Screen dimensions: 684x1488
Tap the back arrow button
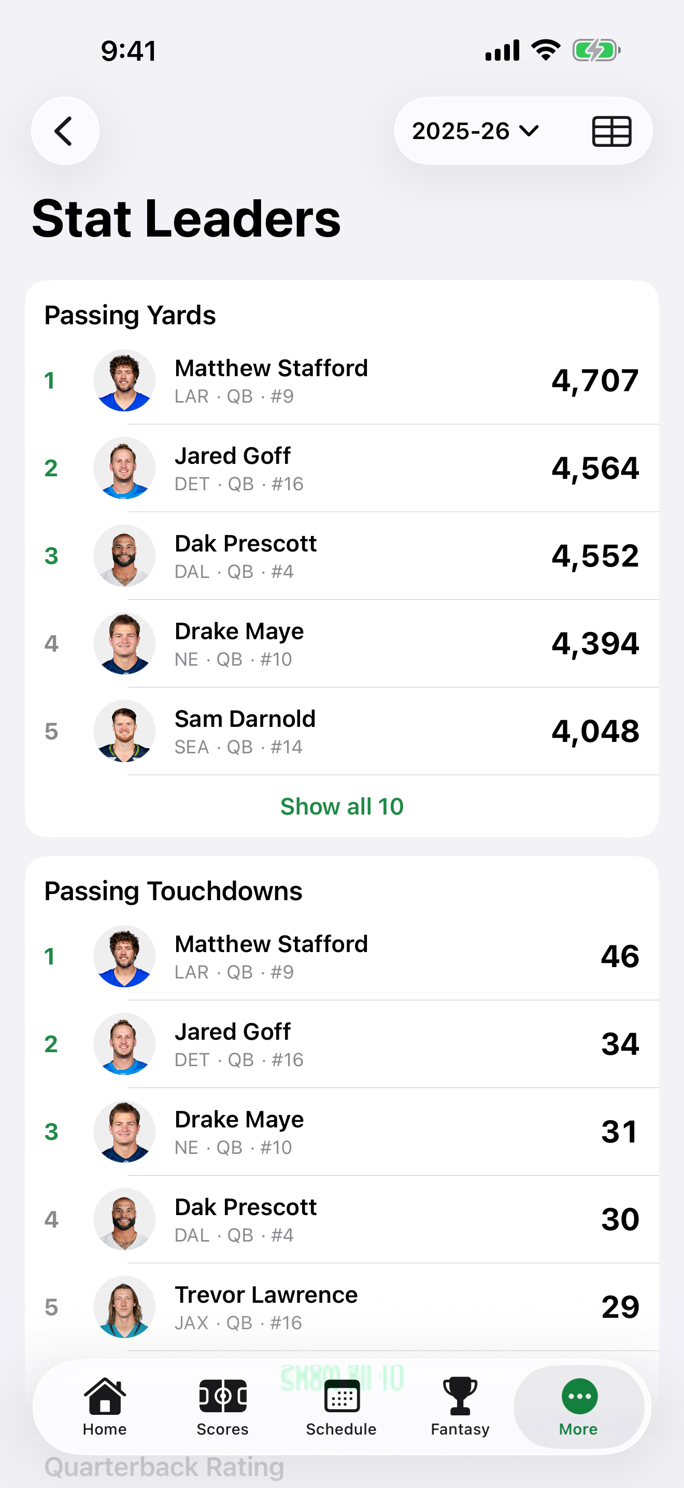coord(65,131)
